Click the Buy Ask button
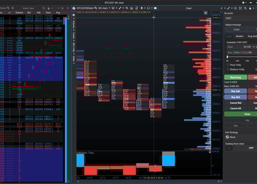The width and height of the screenshot is (257, 184). [236, 91]
